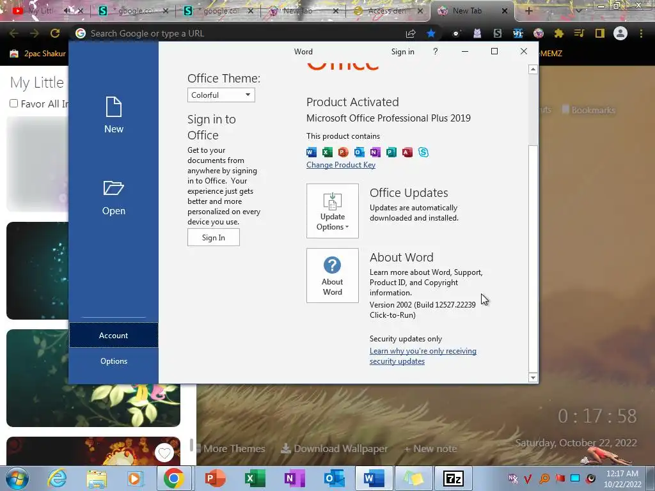The image size is (655, 491).
Task: Click Sign in on Word title bar
Action: (403, 52)
